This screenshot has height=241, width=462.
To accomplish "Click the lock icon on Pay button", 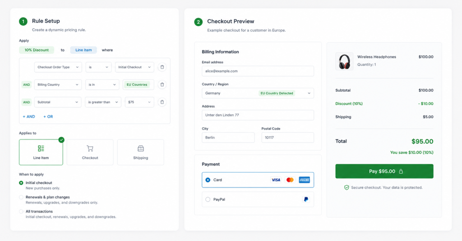I will [x=401, y=171].
